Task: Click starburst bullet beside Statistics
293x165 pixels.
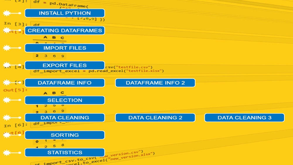Action: pos(7,152)
